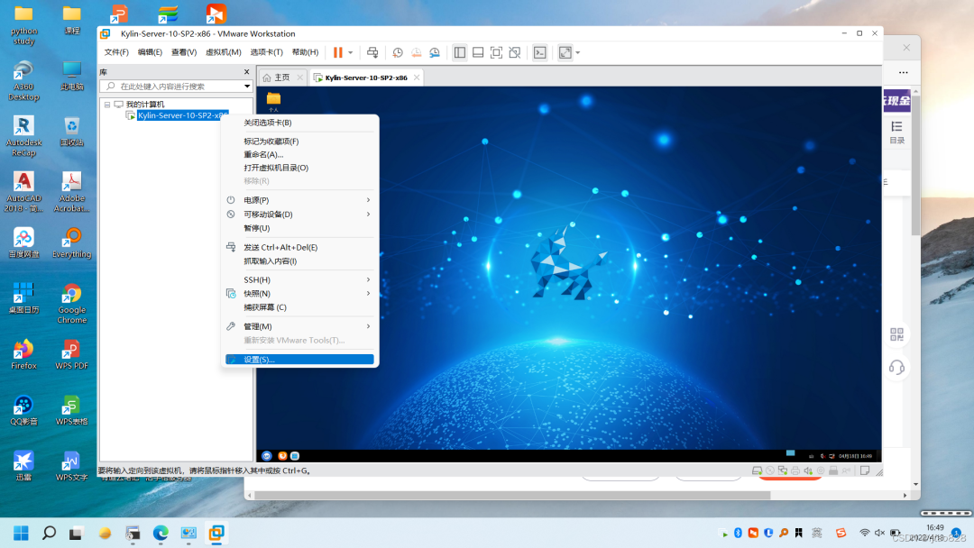Click the sound card status icon
The width and height of the screenshot is (974, 548).
coord(808,471)
